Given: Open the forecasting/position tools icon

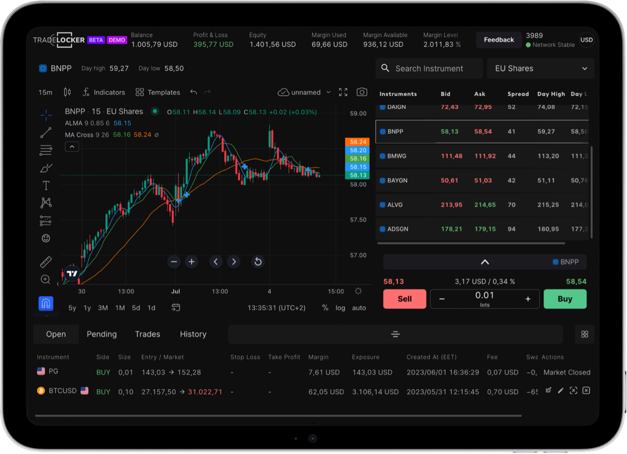Looking at the screenshot, I should pyautogui.click(x=46, y=221).
